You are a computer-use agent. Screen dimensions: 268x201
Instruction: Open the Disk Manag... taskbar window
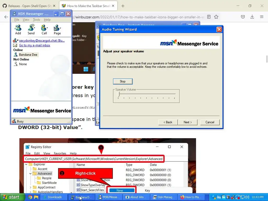click(x=164, y=197)
